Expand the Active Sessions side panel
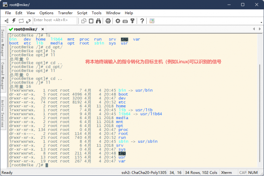 [3, 114]
